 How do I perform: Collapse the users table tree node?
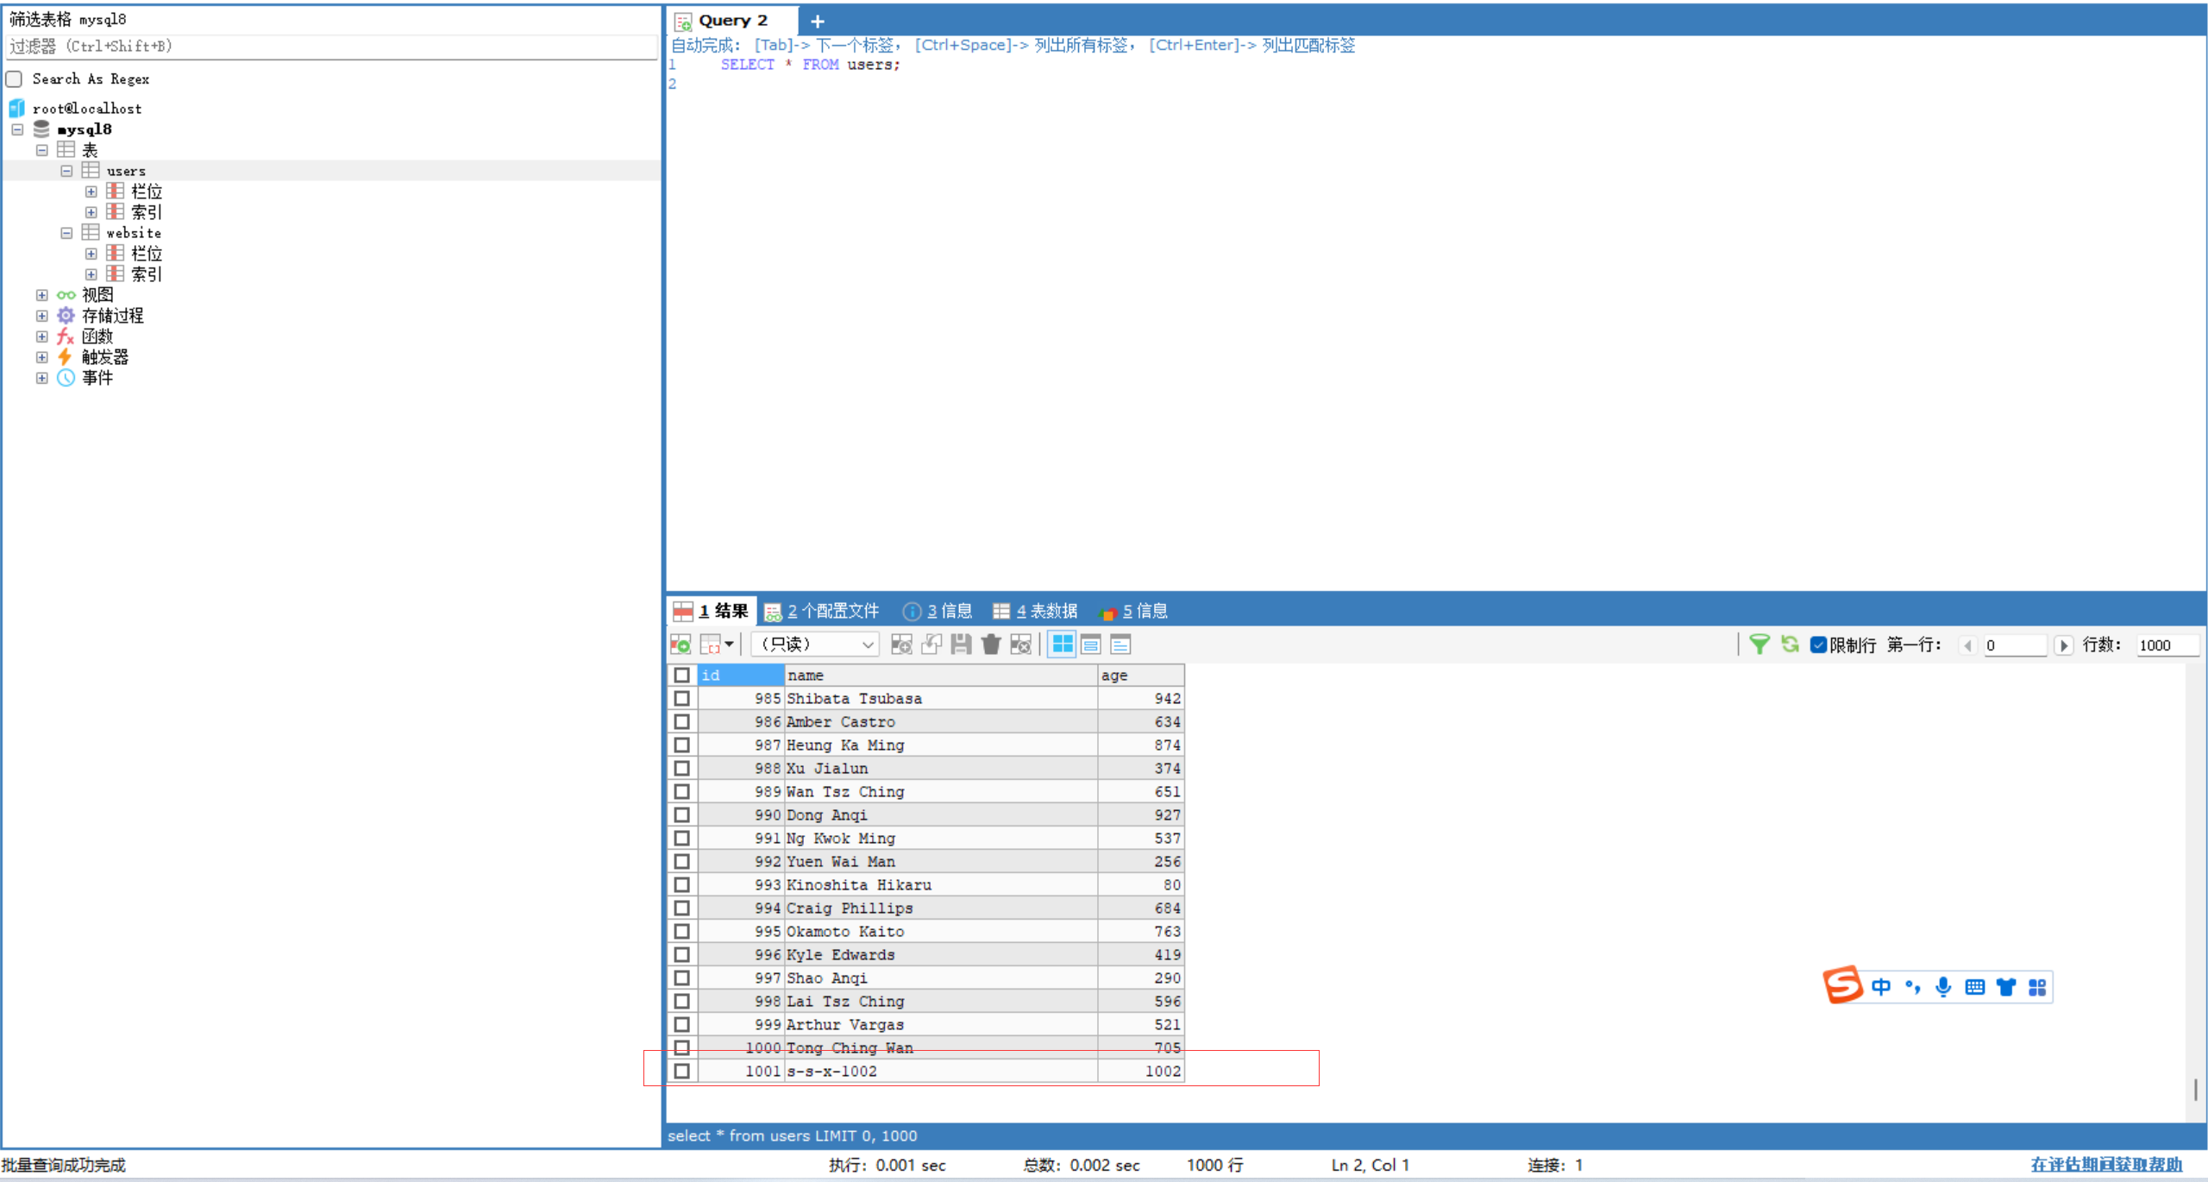(x=66, y=171)
